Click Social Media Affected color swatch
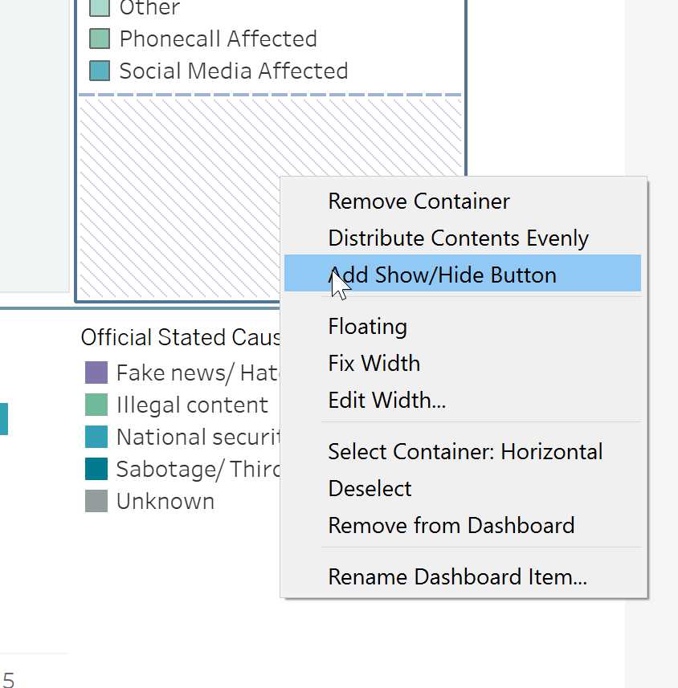This screenshot has height=688, width=678. [100, 71]
